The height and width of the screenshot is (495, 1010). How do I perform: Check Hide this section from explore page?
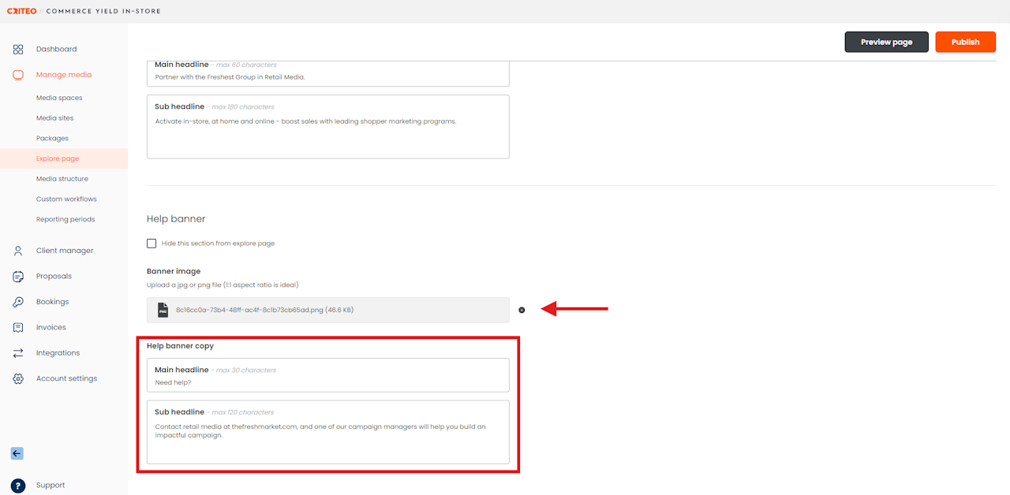pyautogui.click(x=151, y=244)
